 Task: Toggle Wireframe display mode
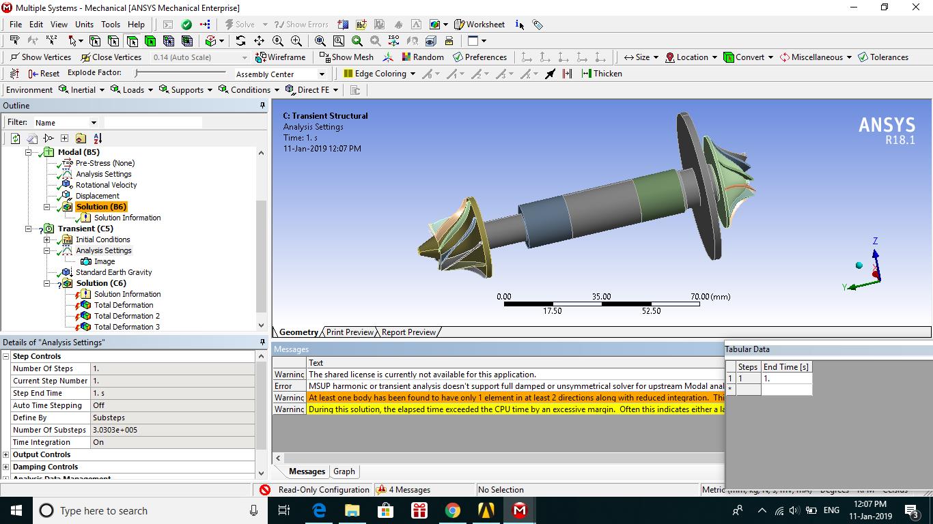click(280, 57)
